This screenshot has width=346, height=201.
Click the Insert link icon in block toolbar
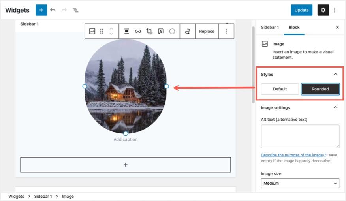pyautogui.click(x=138, y=31)
